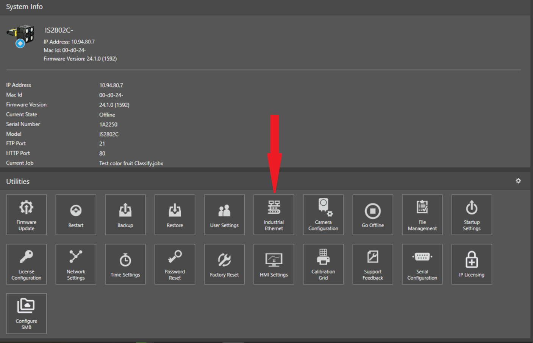Viewport: 533px width, 343px height.
Task: Open Firmware Update
Action: [26, 215]
